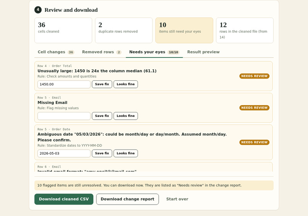Click the "Rule: Flag missing values" text

click(x=58, y=108)
